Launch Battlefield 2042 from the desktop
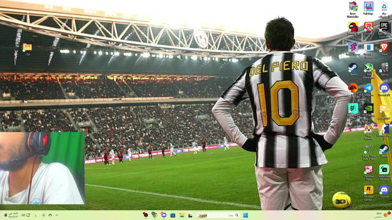This screenshot has height=220, width=392. [353, 112]
